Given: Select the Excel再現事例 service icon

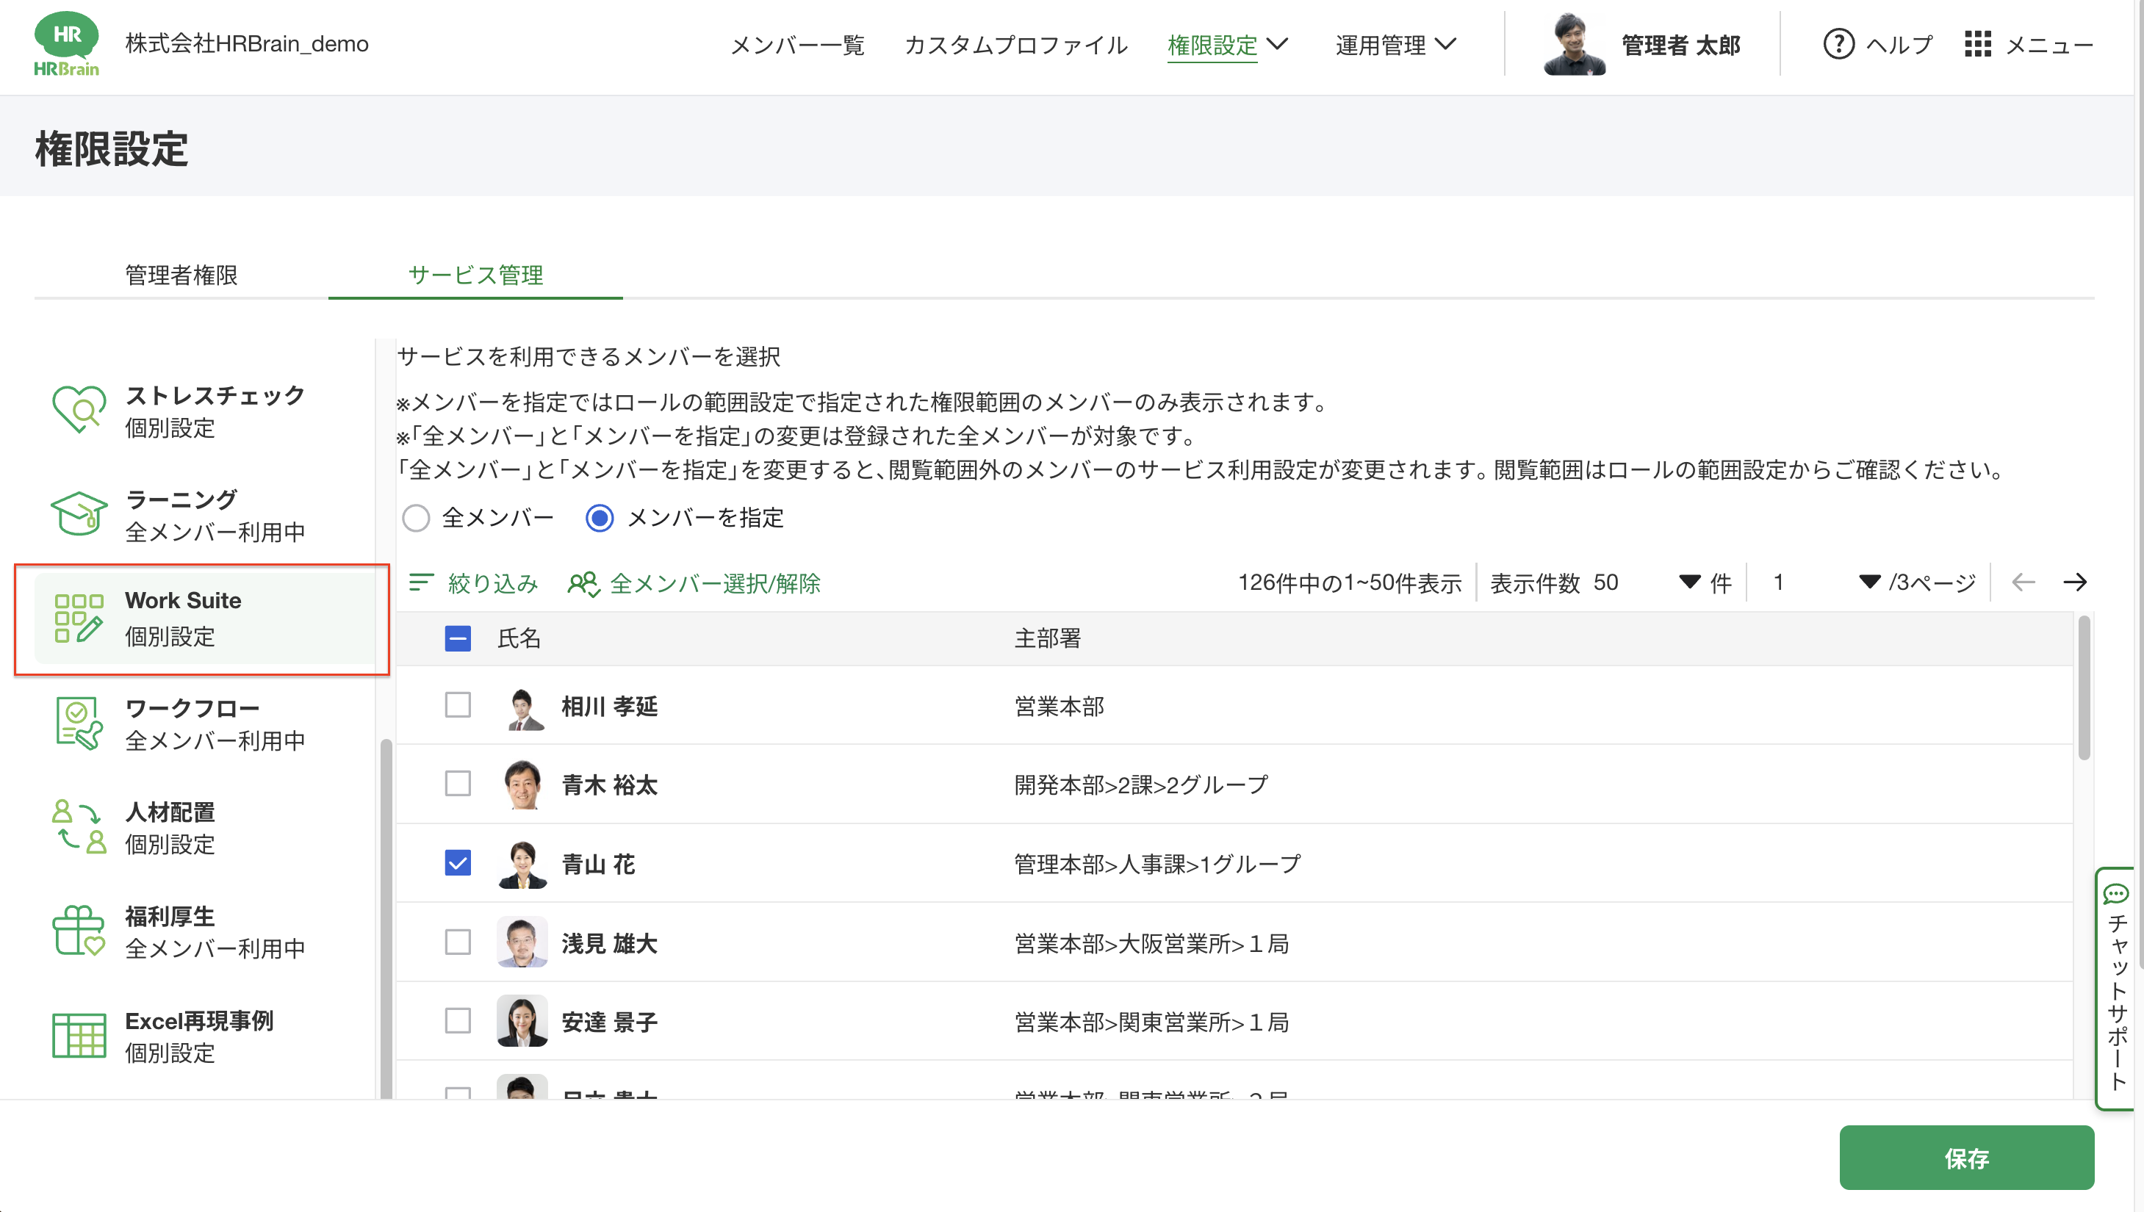Looking at the screenshot, I should [79, 1036].
